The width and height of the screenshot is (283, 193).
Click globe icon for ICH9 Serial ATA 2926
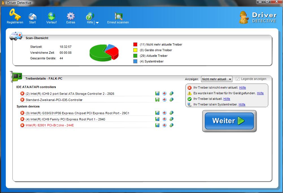[171, 93]
